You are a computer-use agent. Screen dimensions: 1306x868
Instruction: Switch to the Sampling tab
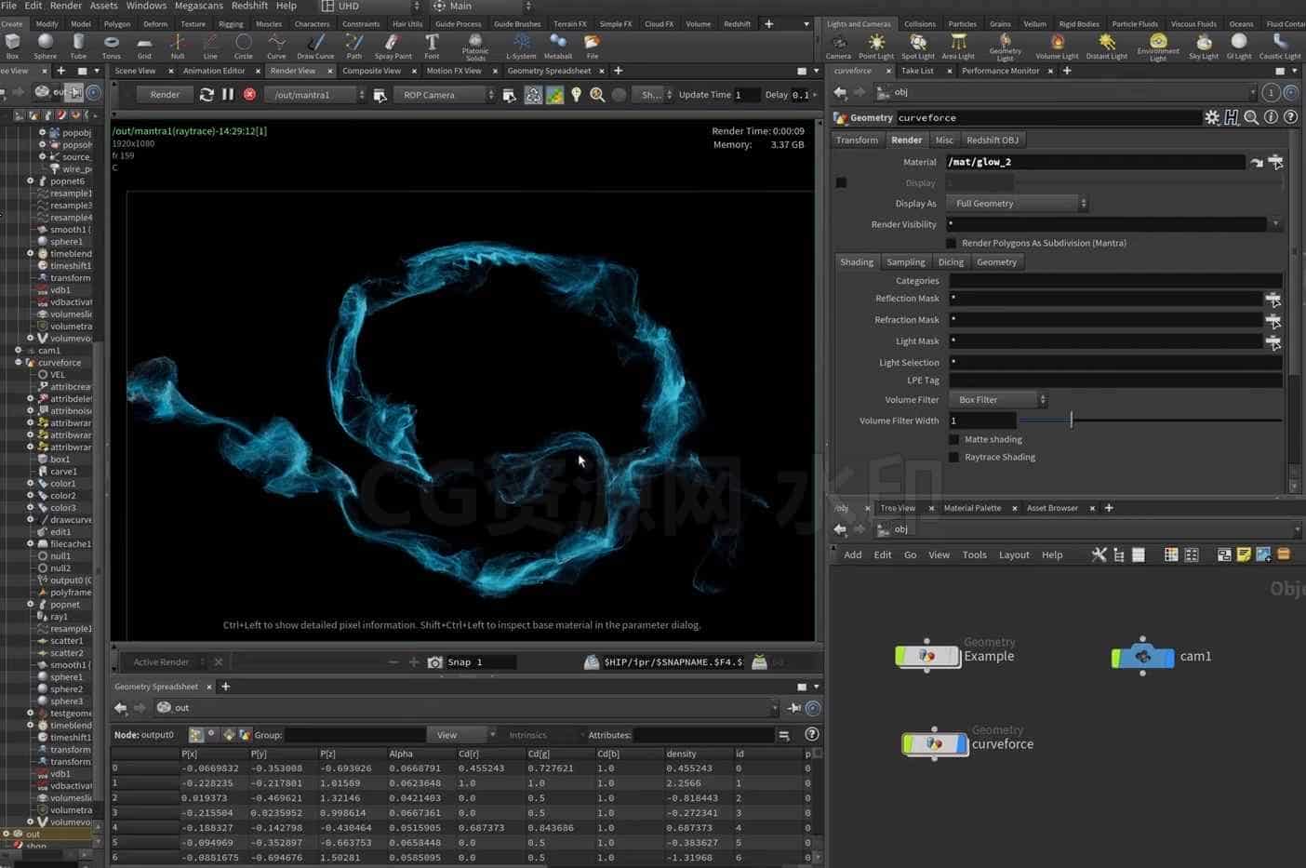pyautogui.click(x=906, y=262)
